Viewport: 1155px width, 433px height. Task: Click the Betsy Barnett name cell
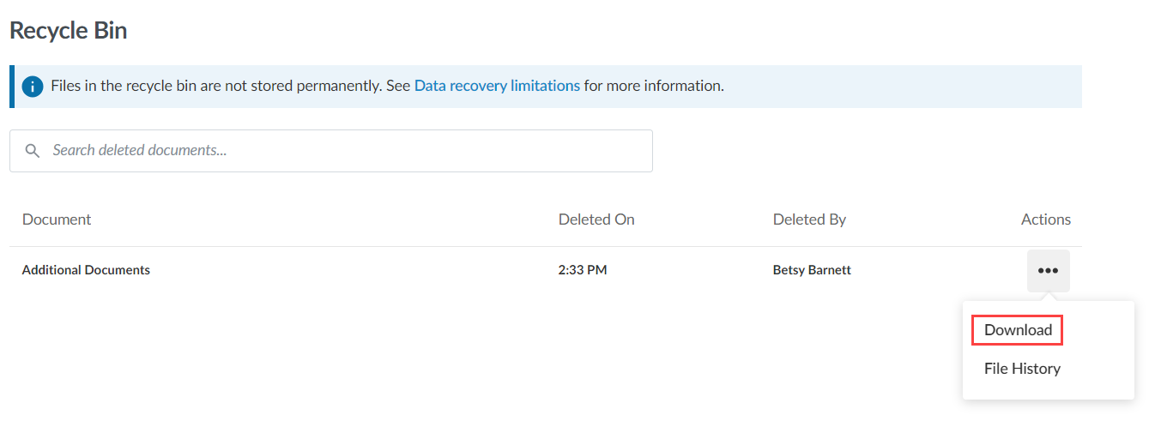point(812,270)
